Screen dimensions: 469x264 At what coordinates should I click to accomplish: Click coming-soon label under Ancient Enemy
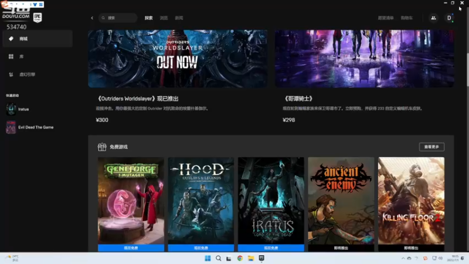[x=341, y=248]
